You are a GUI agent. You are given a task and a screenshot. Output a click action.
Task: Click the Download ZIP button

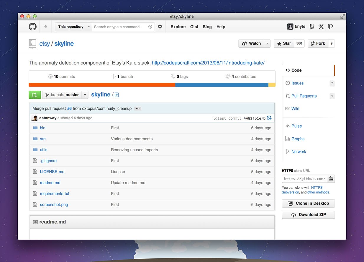308,215
